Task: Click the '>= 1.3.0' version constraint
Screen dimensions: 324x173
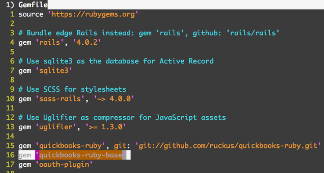Action: (x=106, y=127)
